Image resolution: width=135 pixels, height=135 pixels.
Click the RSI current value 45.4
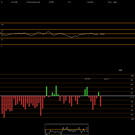102,34
